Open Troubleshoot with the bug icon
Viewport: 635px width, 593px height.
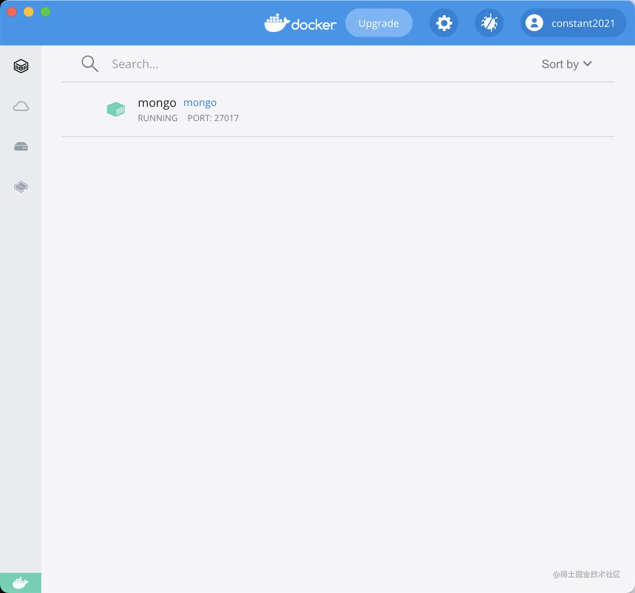489,23
